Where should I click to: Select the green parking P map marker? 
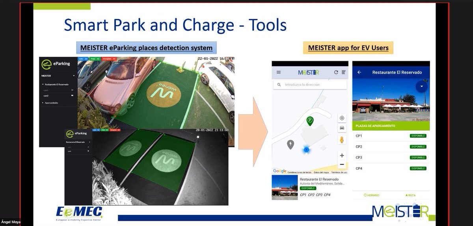click(310, 121)
